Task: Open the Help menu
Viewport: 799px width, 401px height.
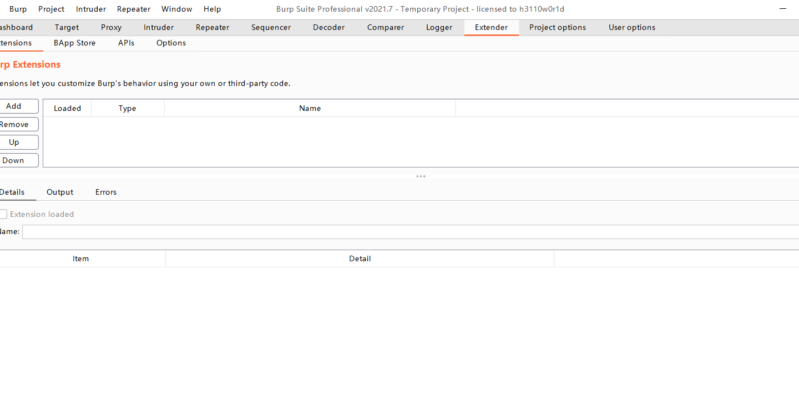Action: [212, 9]
